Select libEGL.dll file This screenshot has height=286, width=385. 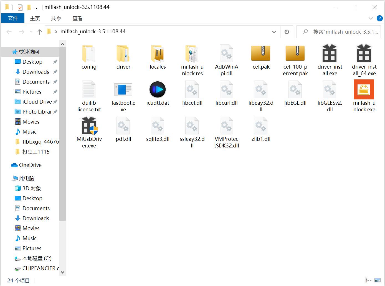click(295, 93)
